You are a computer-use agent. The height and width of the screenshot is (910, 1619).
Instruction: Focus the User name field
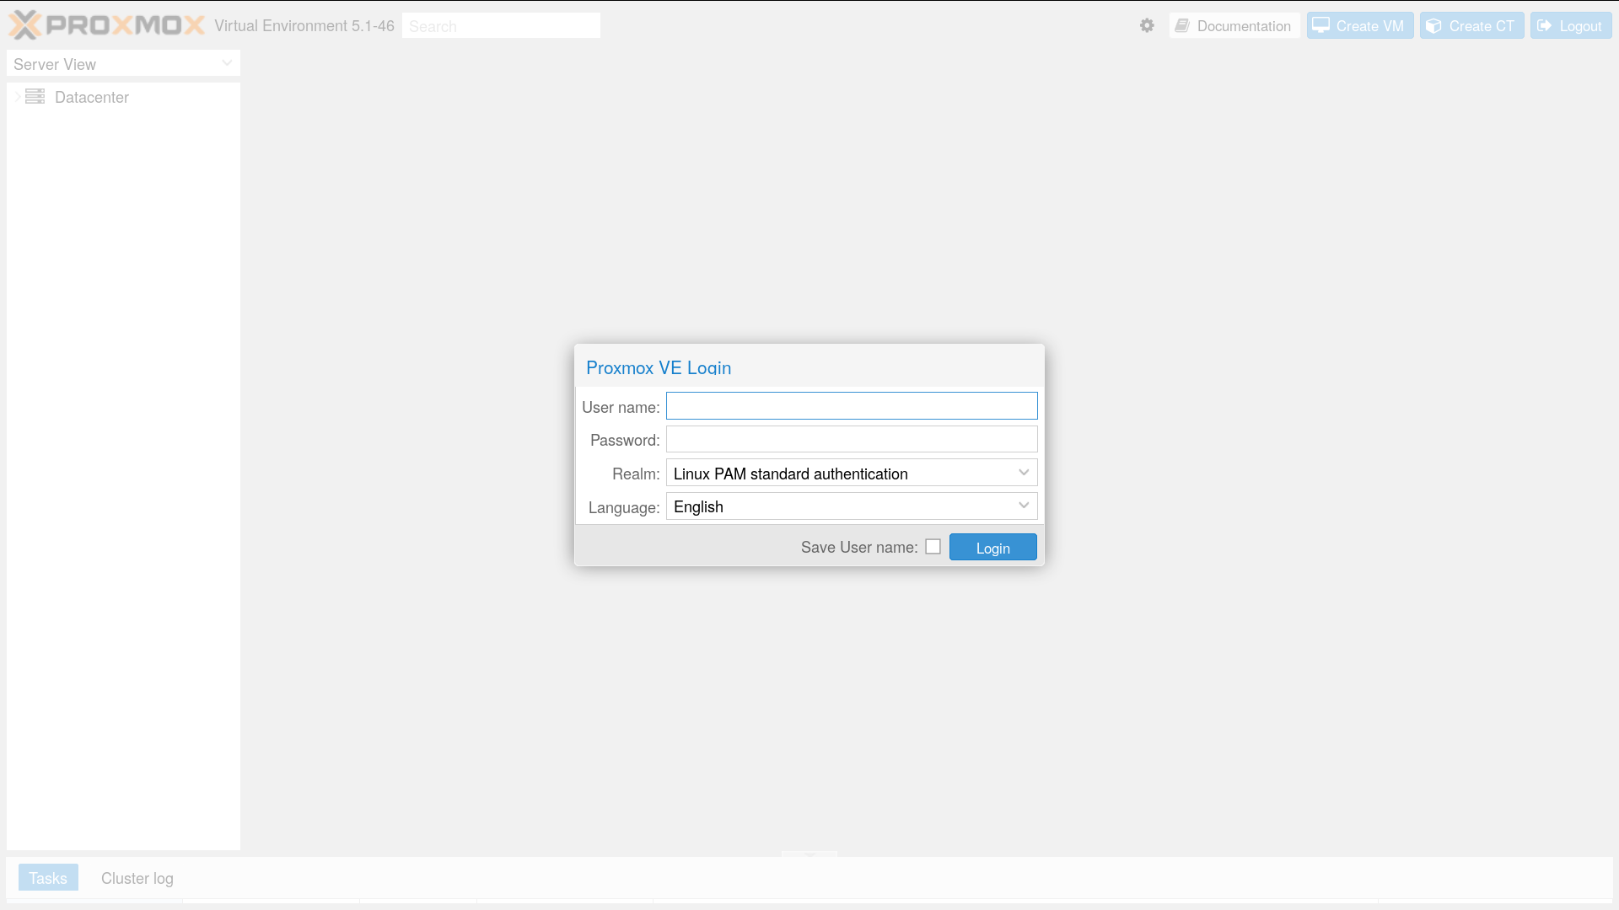click(852, 406)
